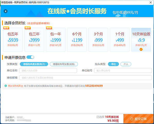154x124 pixels.
Task: Click the back arrow icon in header
Action: (x=6, y=11)
